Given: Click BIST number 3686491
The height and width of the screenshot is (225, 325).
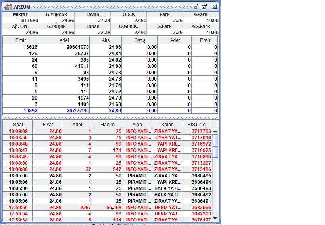Looking at the screenshot, I should coord(201,201).
